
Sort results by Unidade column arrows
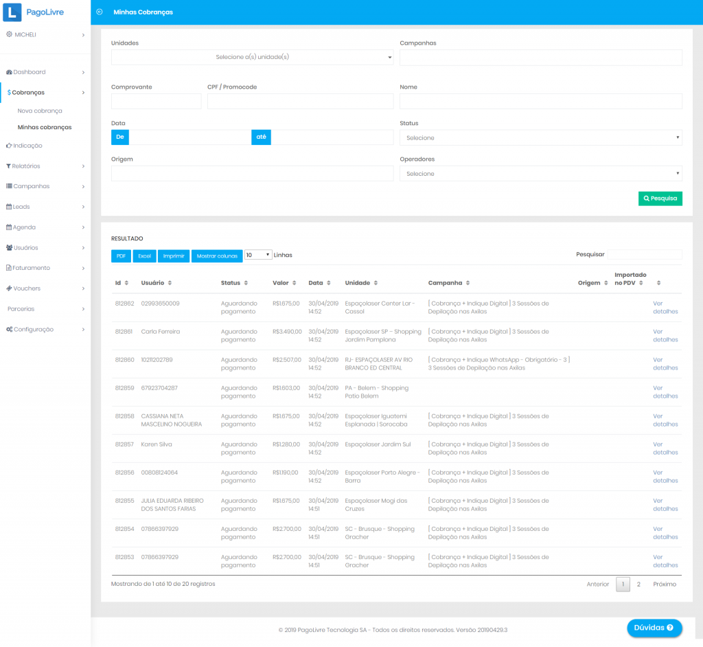click(376, 283)
